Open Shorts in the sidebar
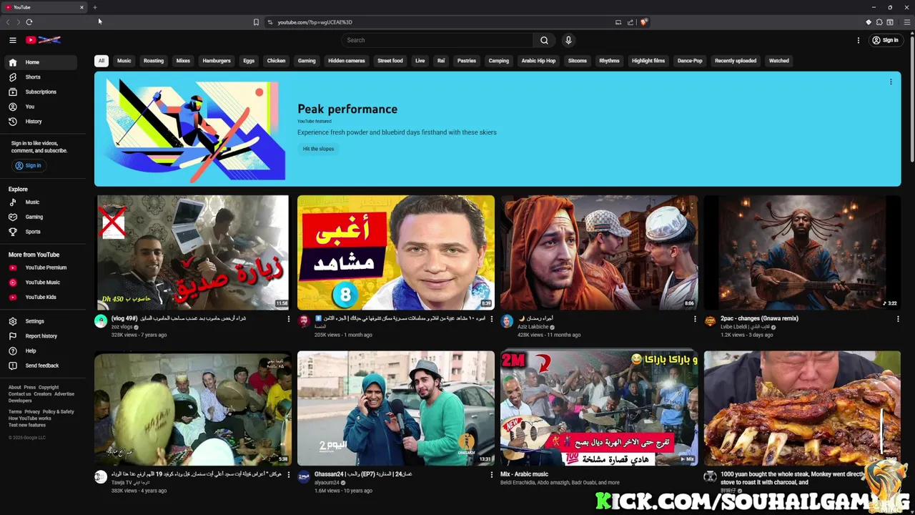The height and width of the screenshot is (515, 915). point(40,77)
